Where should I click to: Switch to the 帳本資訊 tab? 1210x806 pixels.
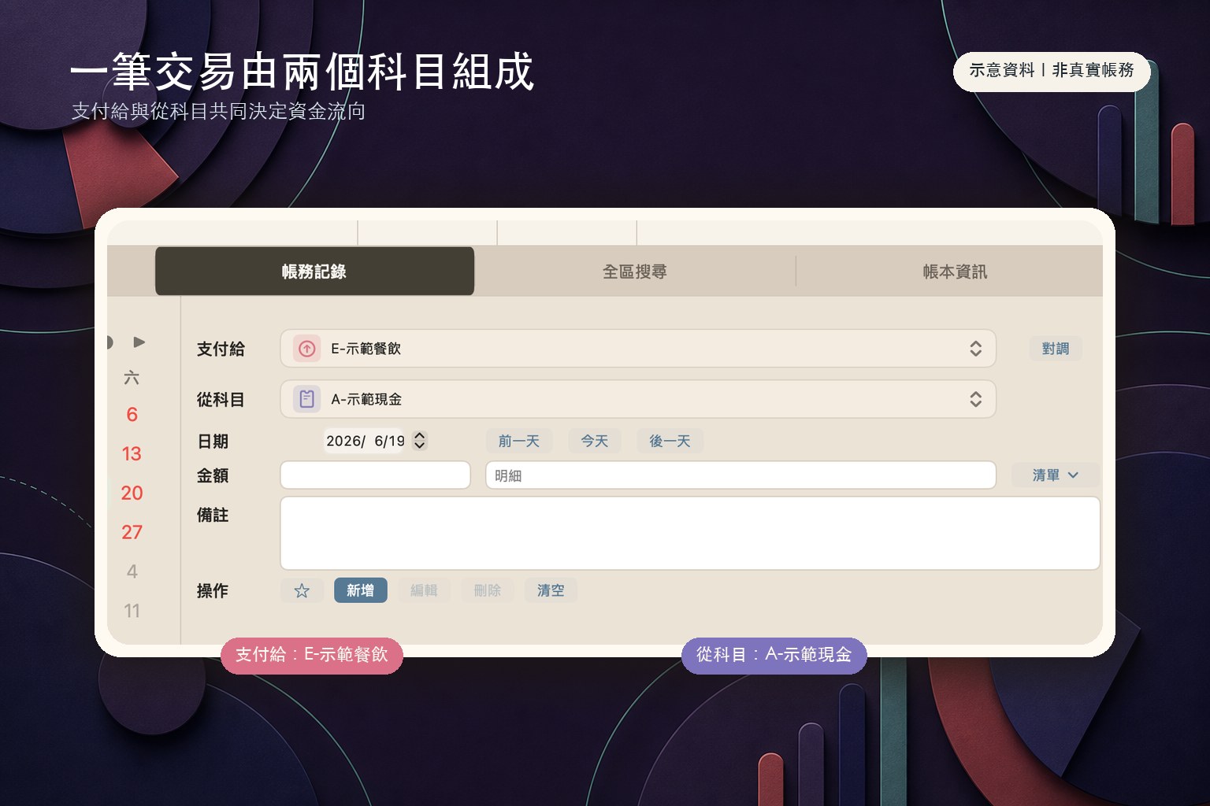click(955, 272)
